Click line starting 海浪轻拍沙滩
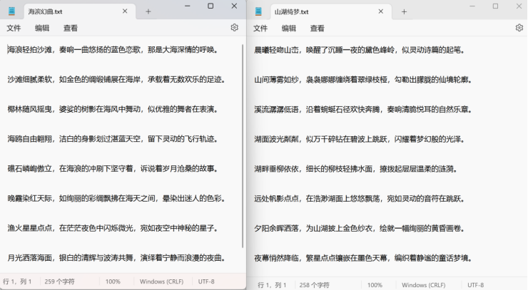Viewport: 528px width, 290px height. tap(114, 50)
